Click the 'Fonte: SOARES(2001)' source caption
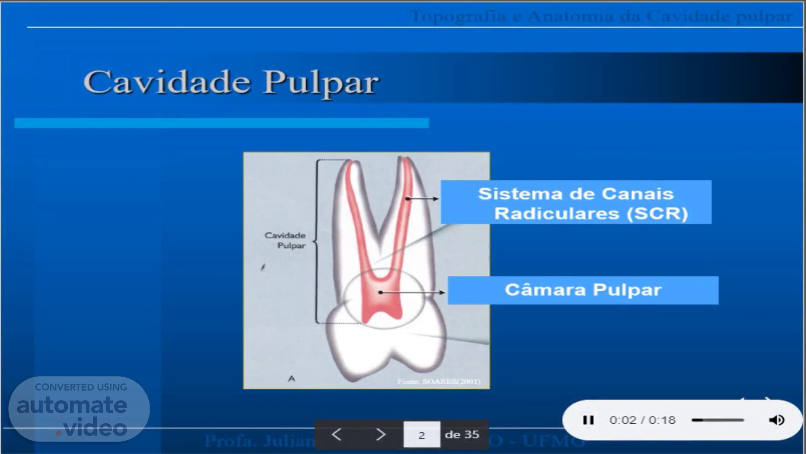 click(x=438, y=381)
